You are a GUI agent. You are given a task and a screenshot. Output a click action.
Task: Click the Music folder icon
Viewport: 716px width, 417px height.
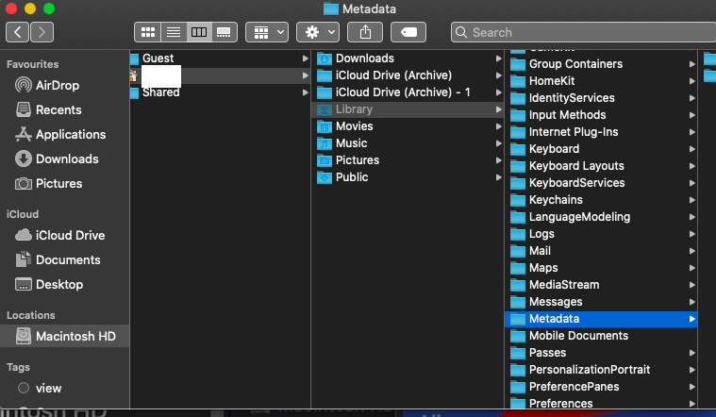325,143
